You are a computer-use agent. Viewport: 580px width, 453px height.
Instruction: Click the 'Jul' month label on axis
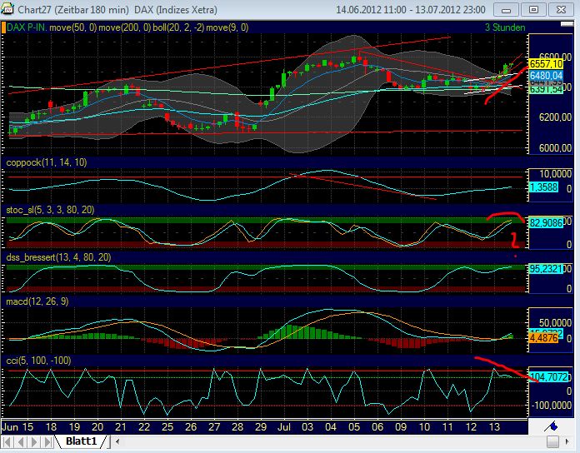[284, 427]
